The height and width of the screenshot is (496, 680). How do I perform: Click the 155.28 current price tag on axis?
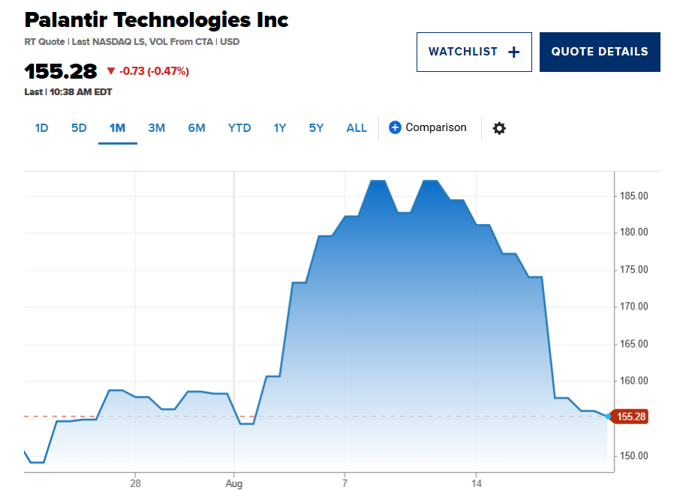click(630, 416)
